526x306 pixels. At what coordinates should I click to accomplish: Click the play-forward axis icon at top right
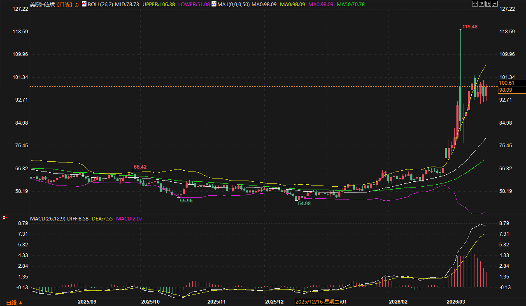(x=488, y=4)
